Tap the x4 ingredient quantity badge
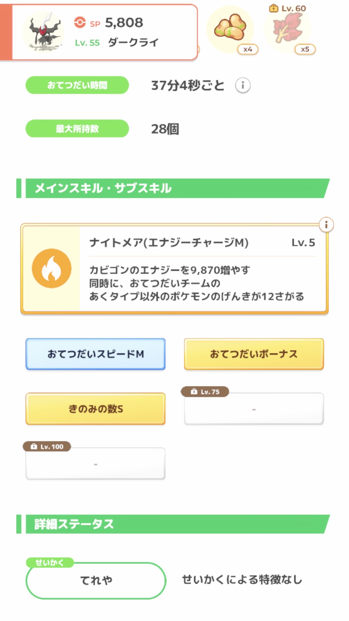 click(248, 49)
